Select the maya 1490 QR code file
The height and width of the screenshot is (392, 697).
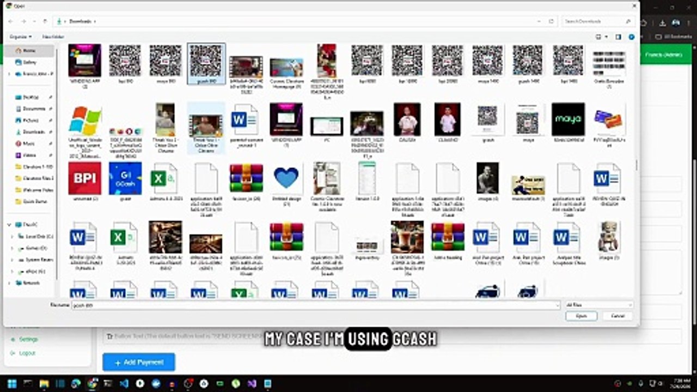pos(487,64)
